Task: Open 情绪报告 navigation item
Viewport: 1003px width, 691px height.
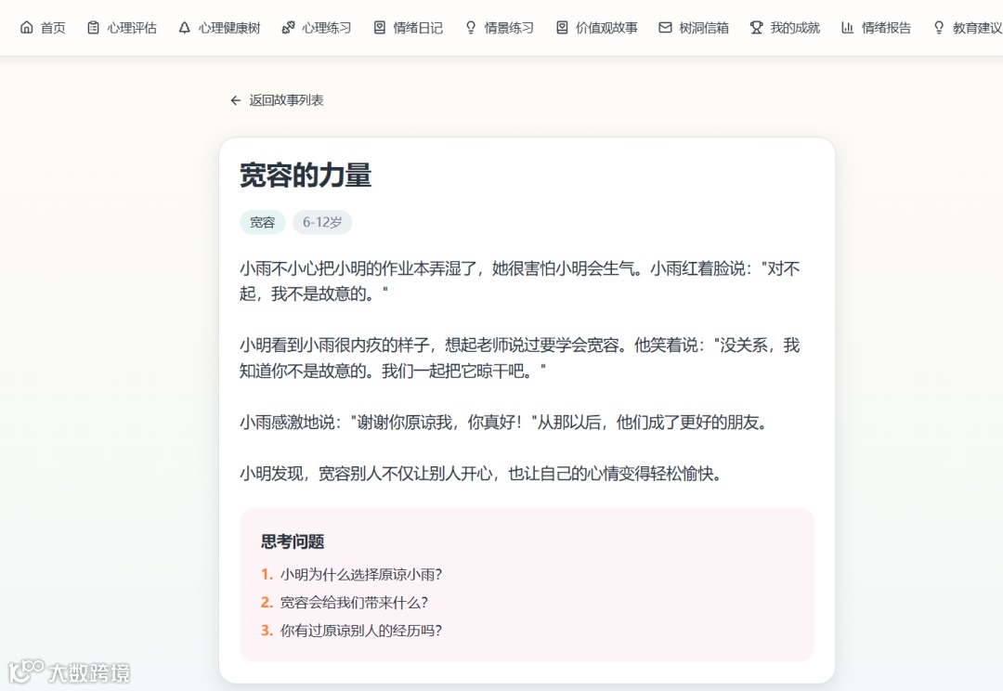Action: [877, 28]
